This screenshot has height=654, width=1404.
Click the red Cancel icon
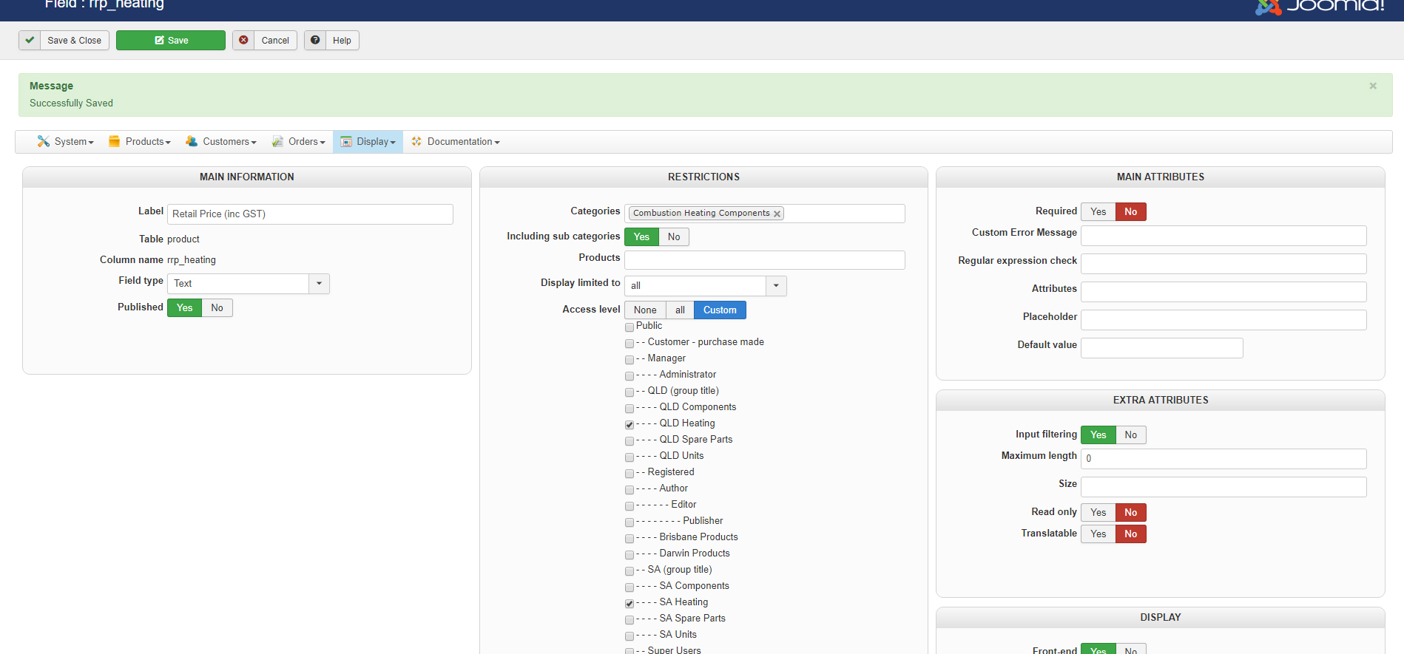coord(243,40)
